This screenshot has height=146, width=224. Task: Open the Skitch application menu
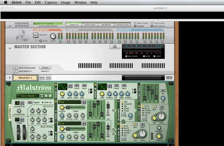[16, 2]
